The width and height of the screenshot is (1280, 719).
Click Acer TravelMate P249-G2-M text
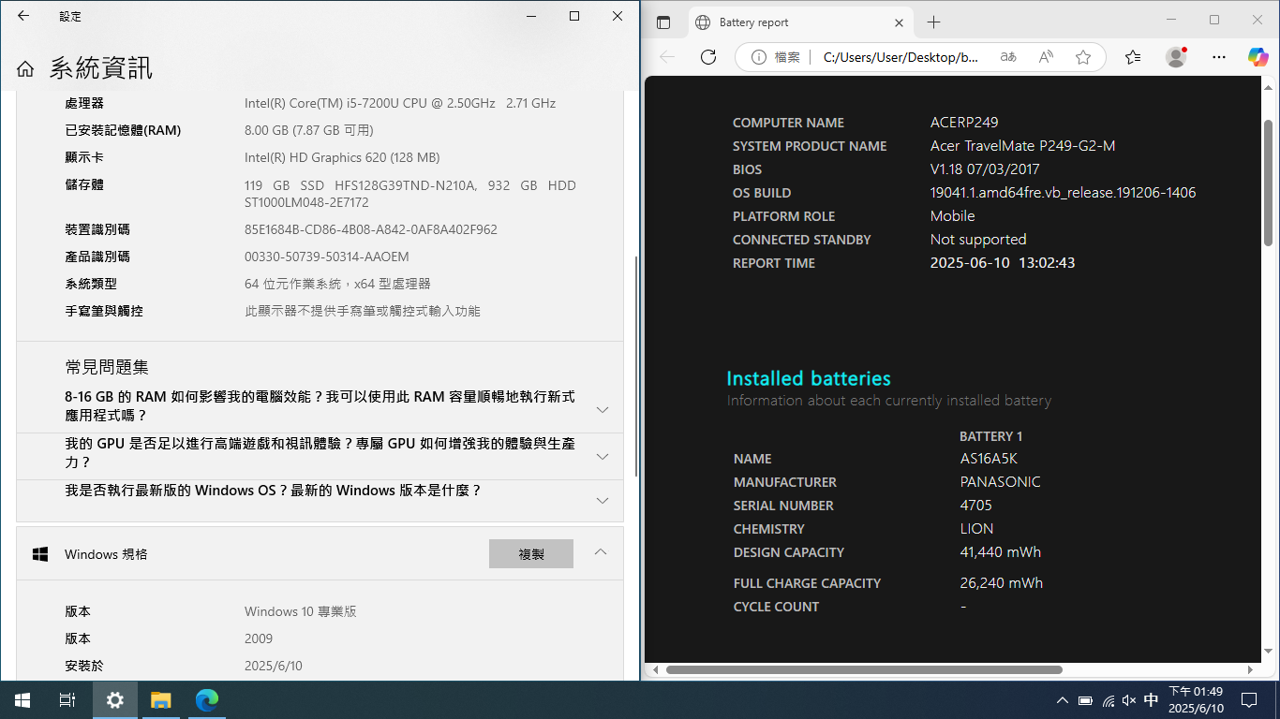[x=1022, y=146]
